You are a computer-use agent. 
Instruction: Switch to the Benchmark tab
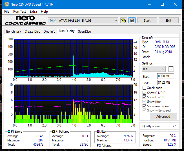point(14,32)
